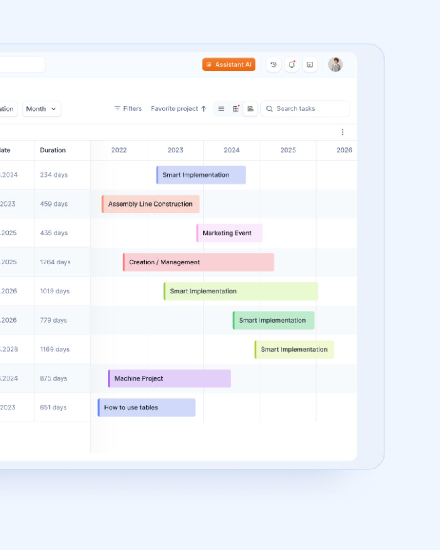
Task: Open the Machine Project bar
Action: 169,378
